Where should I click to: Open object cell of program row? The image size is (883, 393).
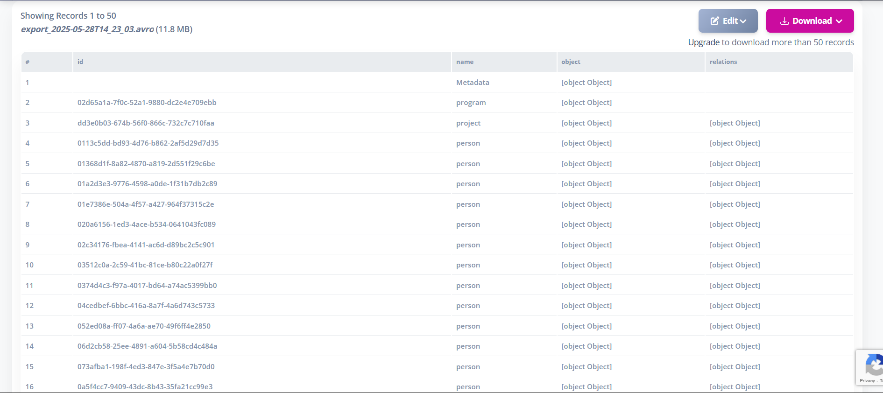(586, 103)
